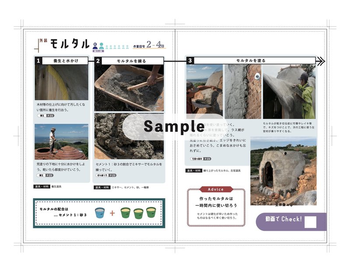Select step 3 header モルタルを塗る
The height and width of the screenshot is (272, 350).
[251, 60]
